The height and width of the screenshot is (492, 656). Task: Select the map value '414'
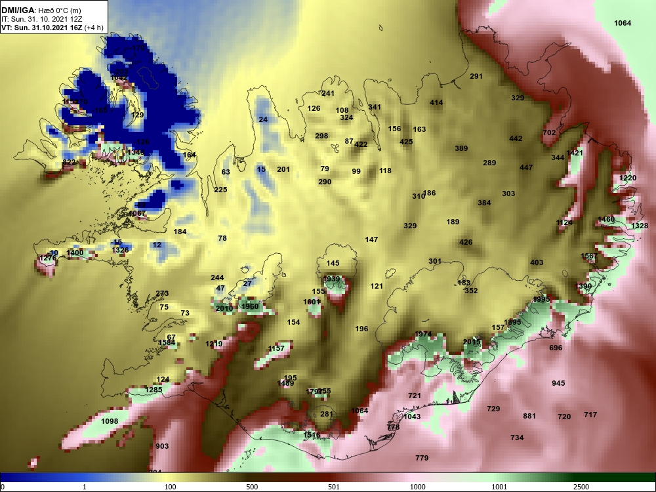pos(436,102)
